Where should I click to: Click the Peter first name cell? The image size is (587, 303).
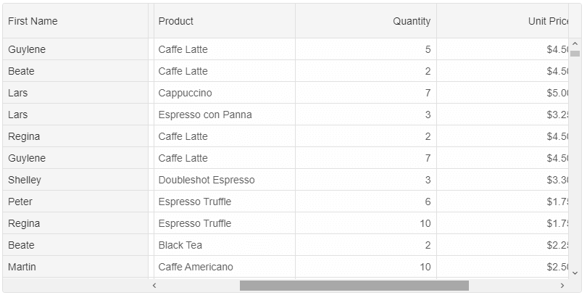pyautogui.click(x=75, y=202)
